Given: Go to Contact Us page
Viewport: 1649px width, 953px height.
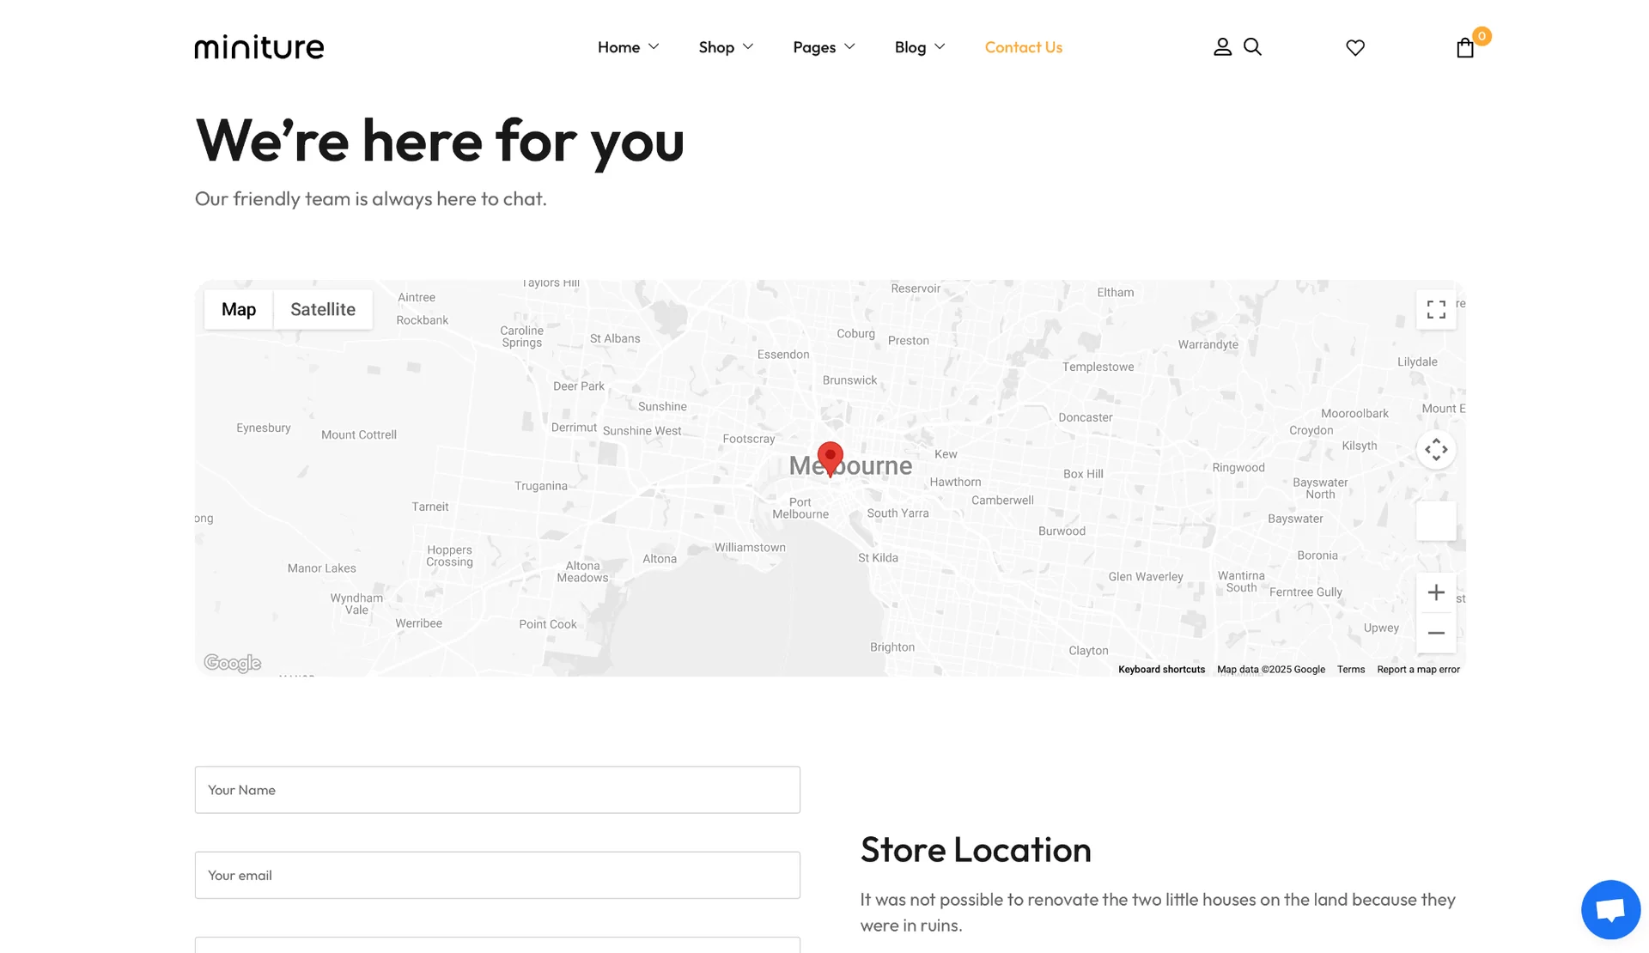Looking at the screenshot, I should tap(1023, 47).
